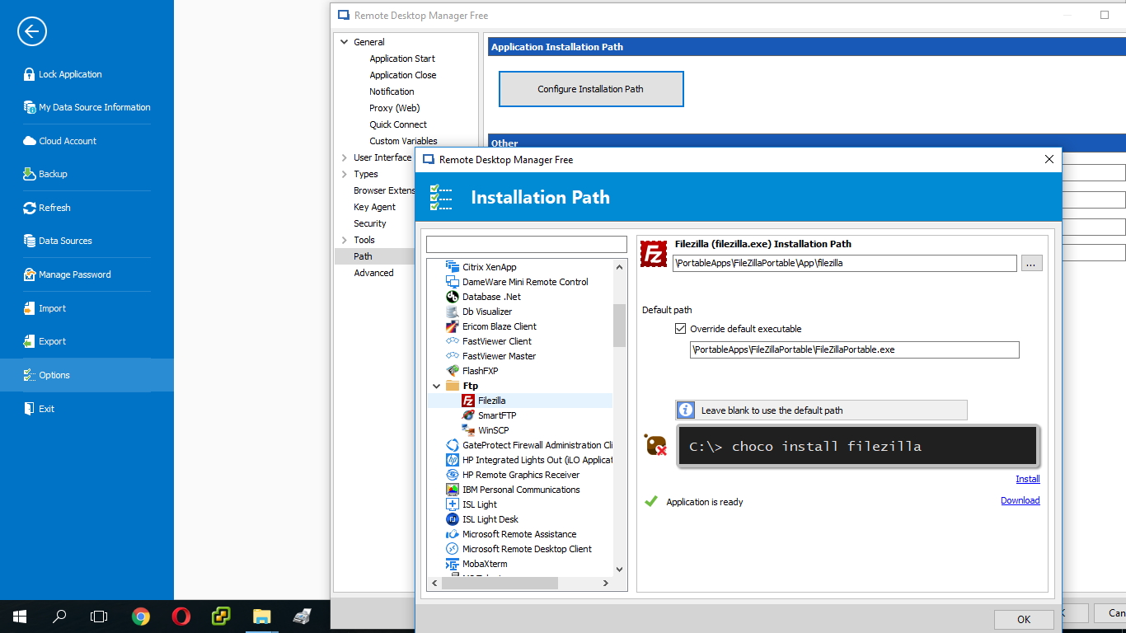
Task: Click the Lock Application padlock icon
Action: click(x=30, y=74)
